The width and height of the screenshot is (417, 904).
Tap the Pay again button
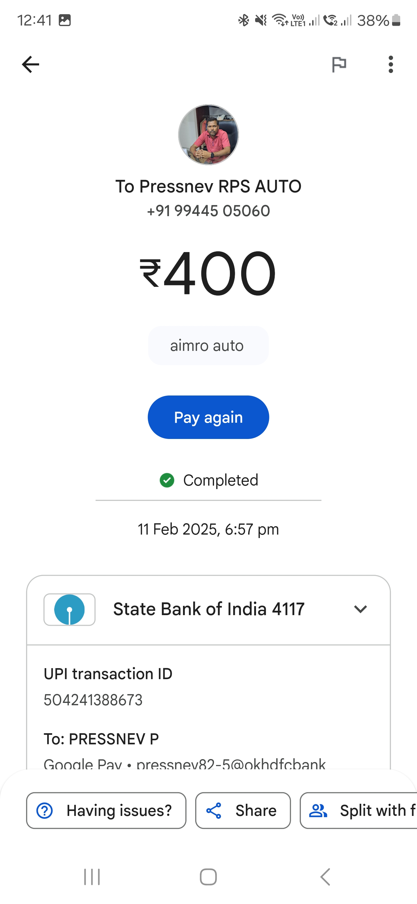pyautogui.click(x=208, y=417)
